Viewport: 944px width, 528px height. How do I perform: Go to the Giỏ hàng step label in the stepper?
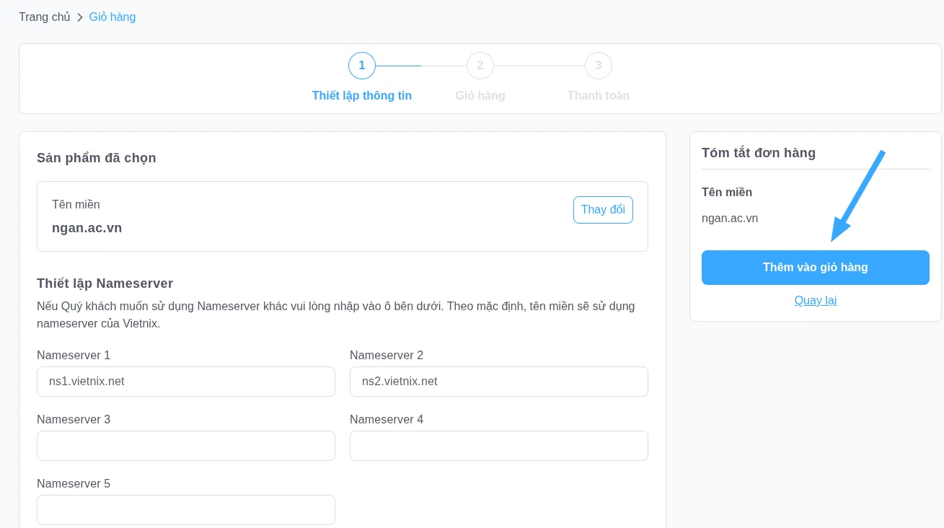(480, 95)
